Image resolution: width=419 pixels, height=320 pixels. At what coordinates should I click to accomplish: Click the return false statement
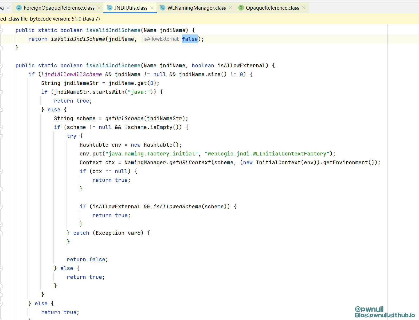tap(87, 259)
